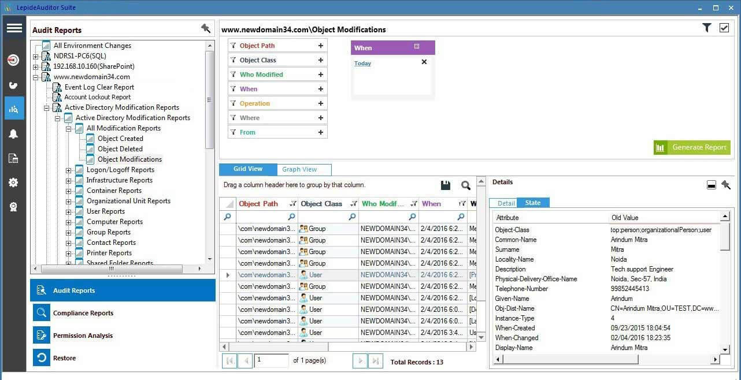The height and width of the screenshot is (380, 741).
Task: Switch to the Detail tab in Details panel
Action: tap(506, 203)
